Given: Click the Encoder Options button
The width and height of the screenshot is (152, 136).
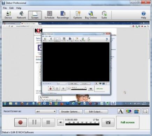Looking at the screenshot, I should pyautogui.click(x=71, y=112).
